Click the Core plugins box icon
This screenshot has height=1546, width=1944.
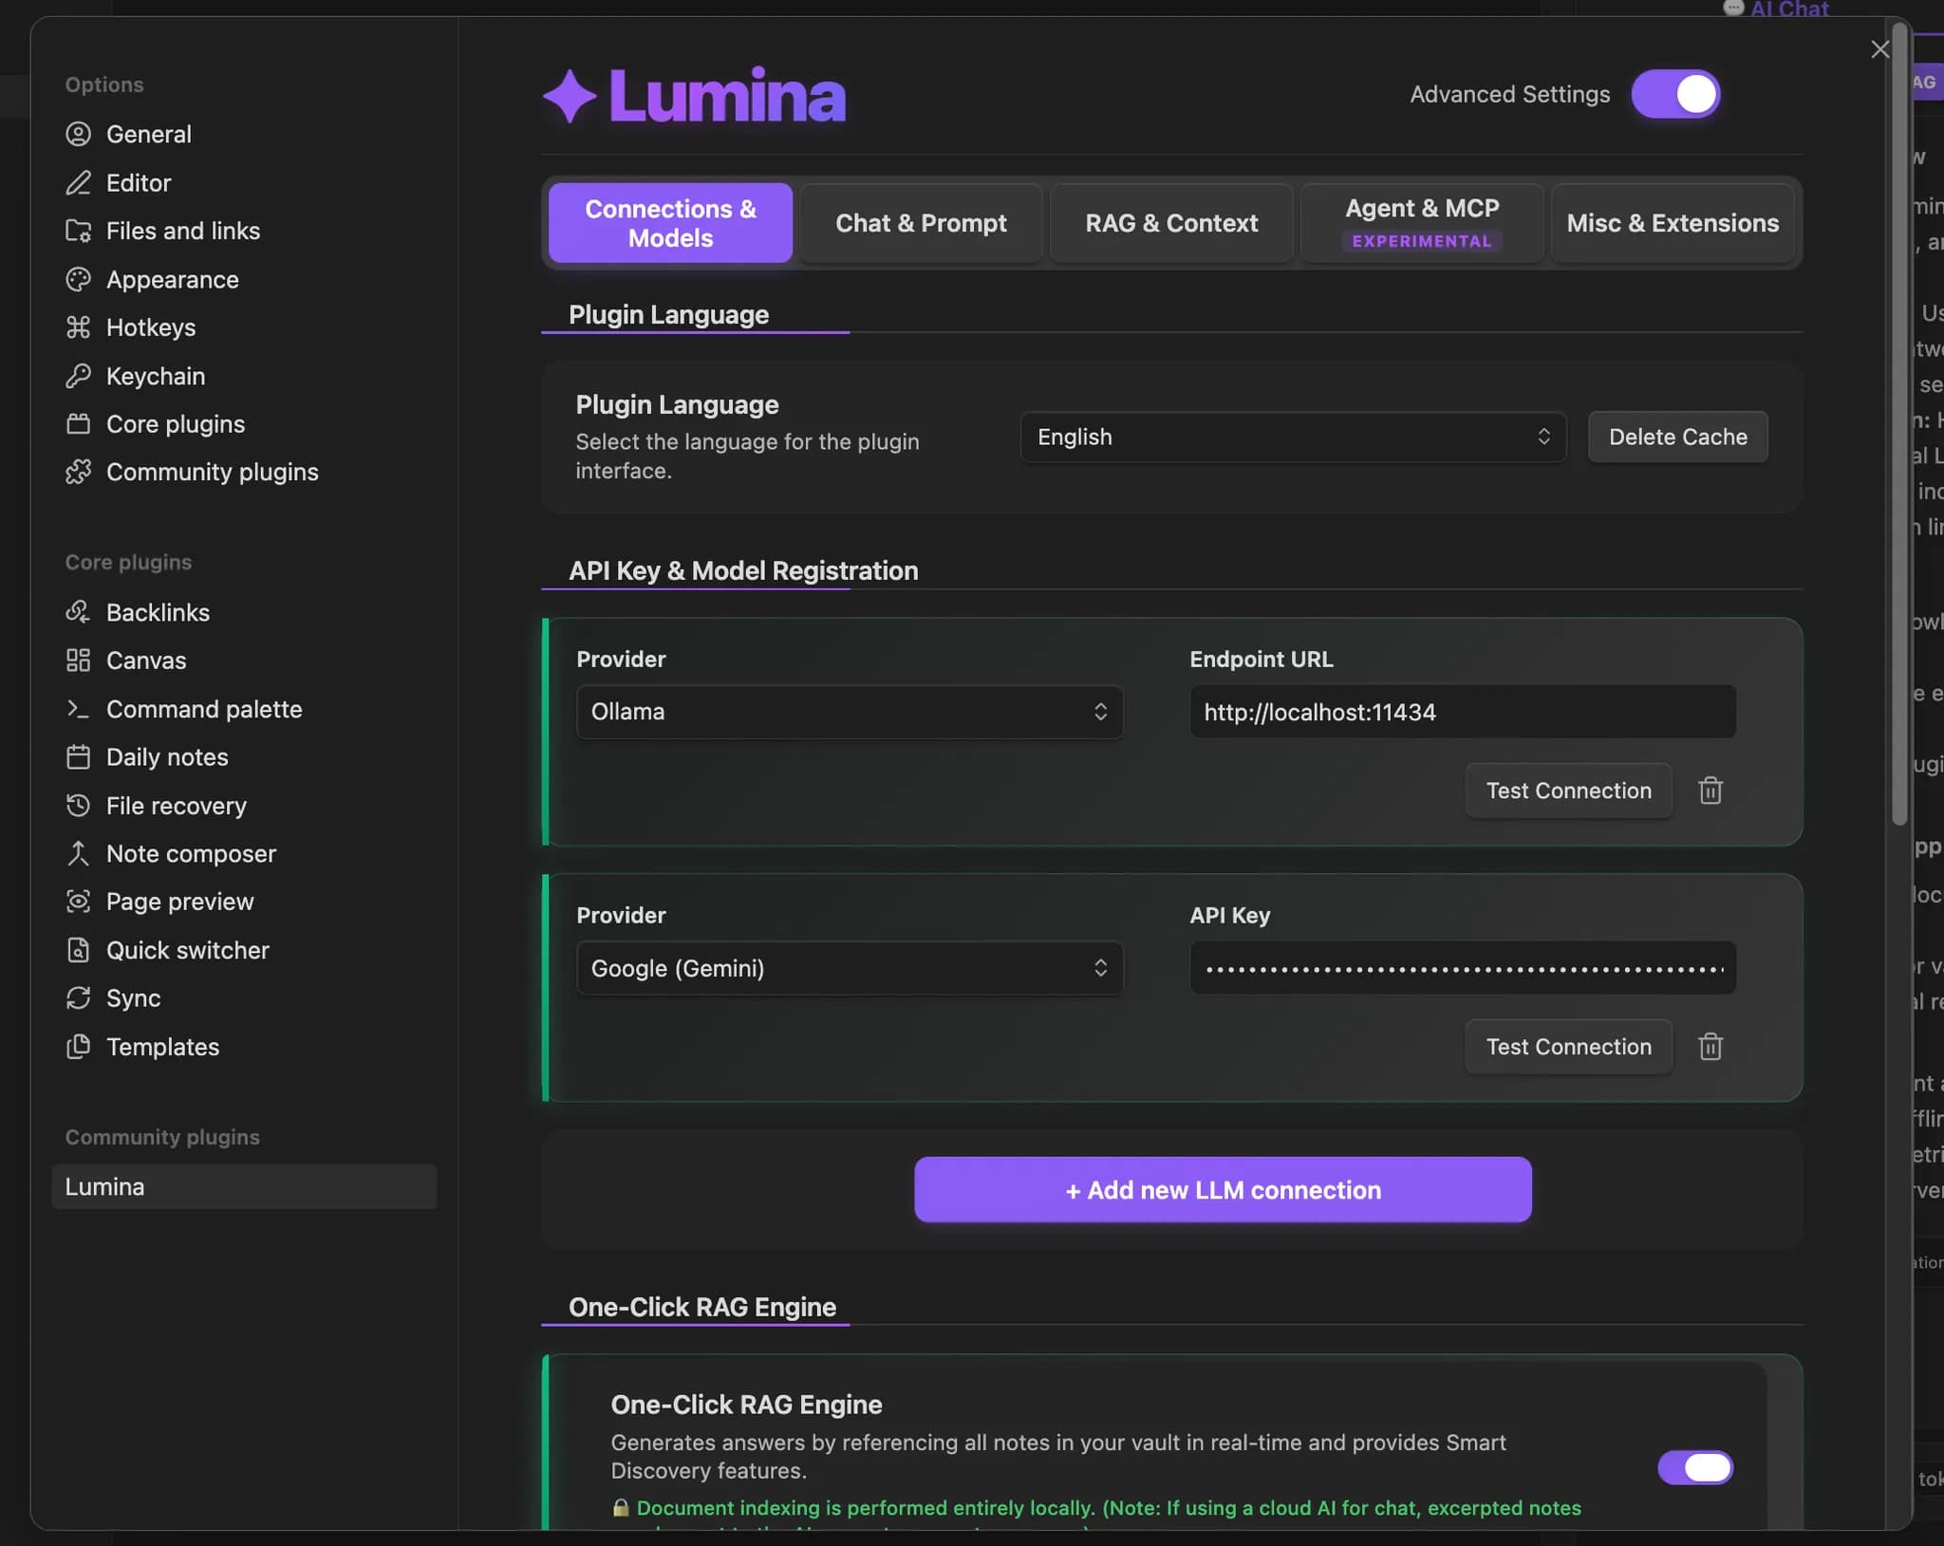tap(78, 423)
